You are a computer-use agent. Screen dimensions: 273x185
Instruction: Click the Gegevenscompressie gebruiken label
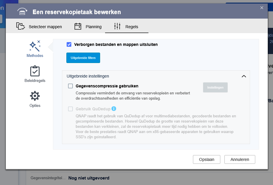point(107,86)
